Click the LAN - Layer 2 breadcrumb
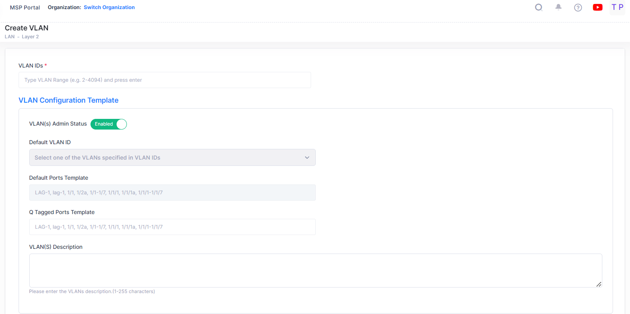The height and width of the screenshot is (314, 630). pos(22,36)
